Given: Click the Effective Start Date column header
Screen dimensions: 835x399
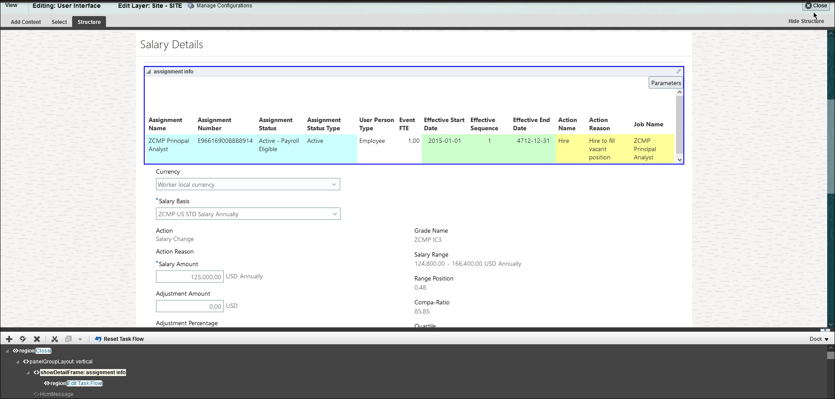Looking at the screenshot, I should (444, 124).
